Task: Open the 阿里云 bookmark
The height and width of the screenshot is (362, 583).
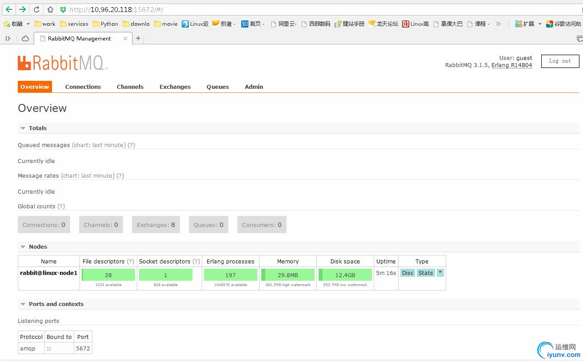Action: click(x=284, y=24)
